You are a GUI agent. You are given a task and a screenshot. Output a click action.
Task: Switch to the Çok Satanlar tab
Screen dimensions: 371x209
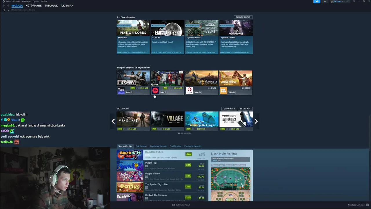pyautogui.click(x=141, y=146)
